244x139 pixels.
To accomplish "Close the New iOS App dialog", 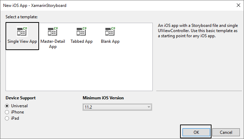I will [238, 5].
